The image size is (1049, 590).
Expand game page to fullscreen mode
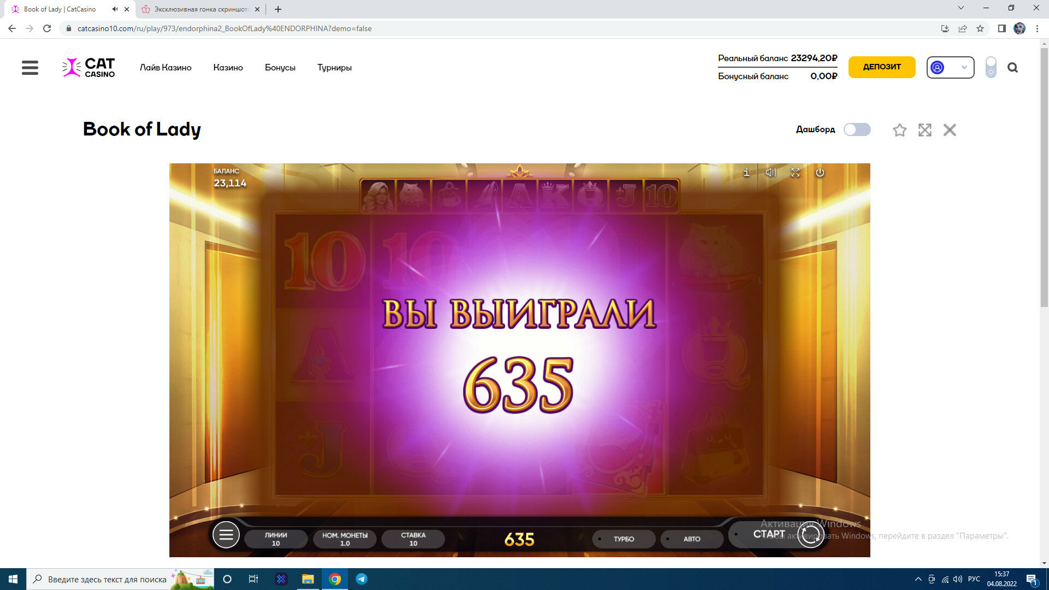click(x=924, y=130)
